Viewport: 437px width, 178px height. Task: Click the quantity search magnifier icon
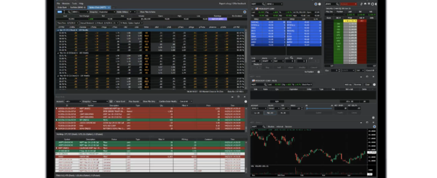[x=291, y=58]
